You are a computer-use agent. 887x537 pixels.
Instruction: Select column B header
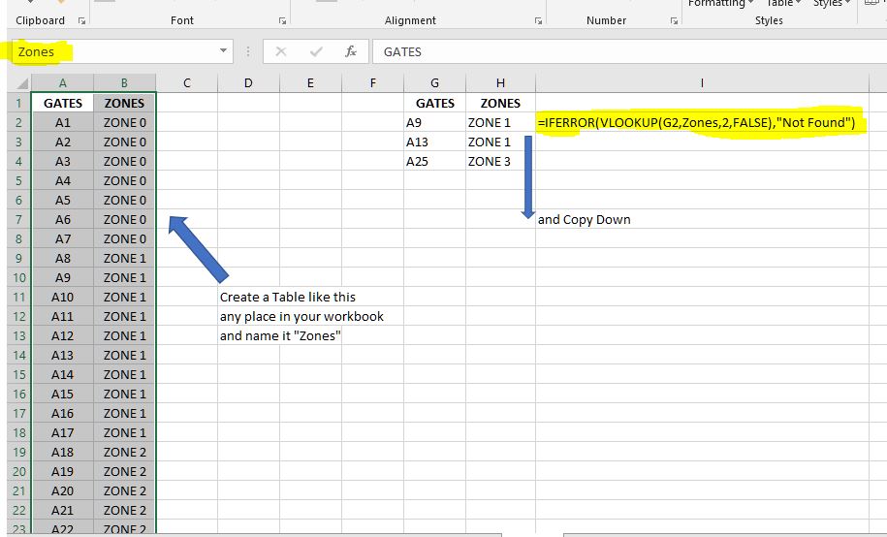124,83
